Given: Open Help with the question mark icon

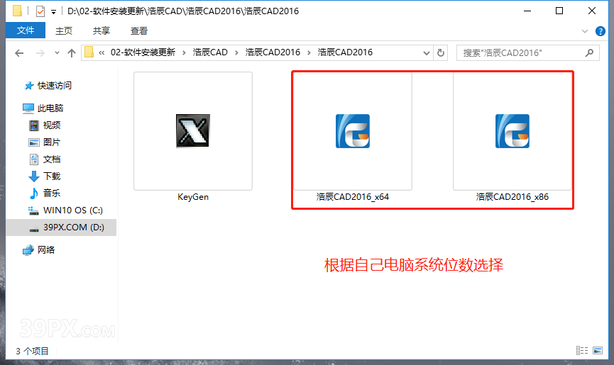Looking at the screenshot, I should tap(601, 31).
